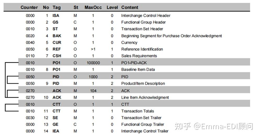Select the CSH Sales Requirements row
The height and width of the screenshot is (137, 260).
tap(139, 56)
